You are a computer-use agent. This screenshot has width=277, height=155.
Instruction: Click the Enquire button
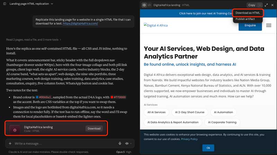[x=250, y=25]
